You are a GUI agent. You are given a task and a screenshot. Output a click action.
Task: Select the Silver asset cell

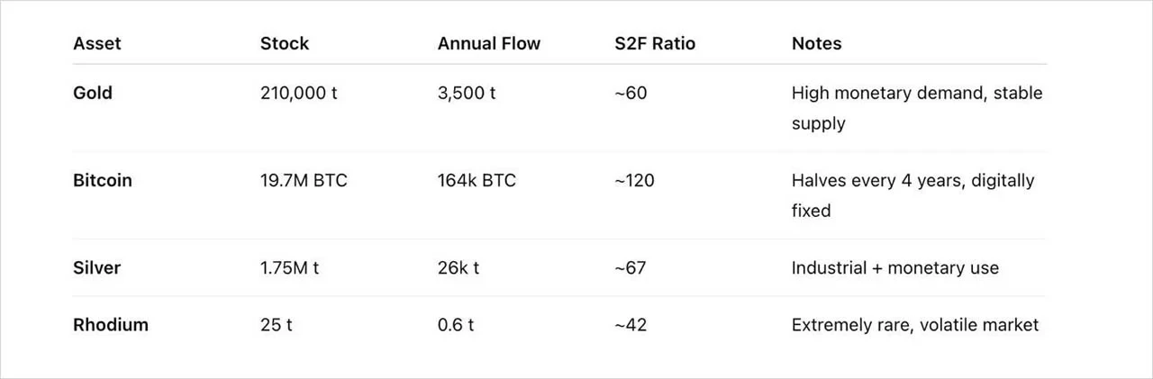(97, 267)
